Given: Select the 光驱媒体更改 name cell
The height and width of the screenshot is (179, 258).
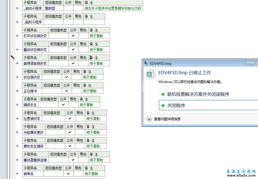Looking at the screenshot, I should point(34,132).
